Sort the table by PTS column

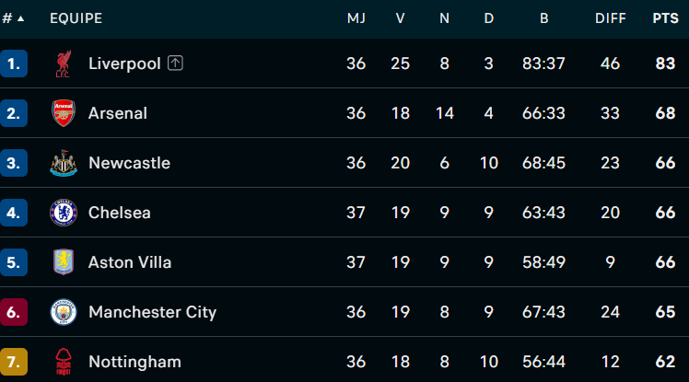tap(665, 18)
